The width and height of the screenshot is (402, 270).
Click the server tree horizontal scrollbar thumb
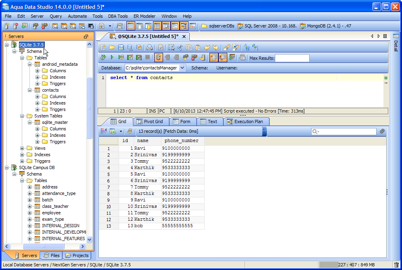[x=44, y=247]
